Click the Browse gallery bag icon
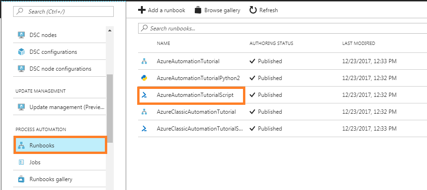Image resolution: width=427 pixels, height=190 pixels. pyautogui.click(x=198, y=10)
